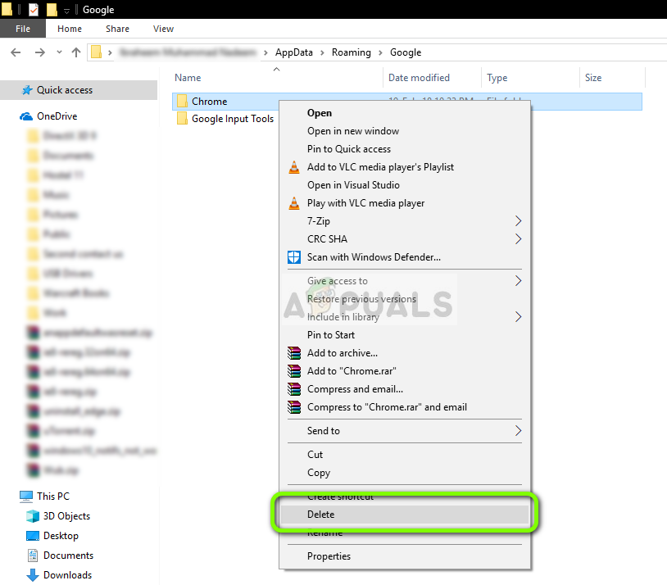Switch to the Home ribbon tab
Screen dimensions: 667x585
[70, 29]
